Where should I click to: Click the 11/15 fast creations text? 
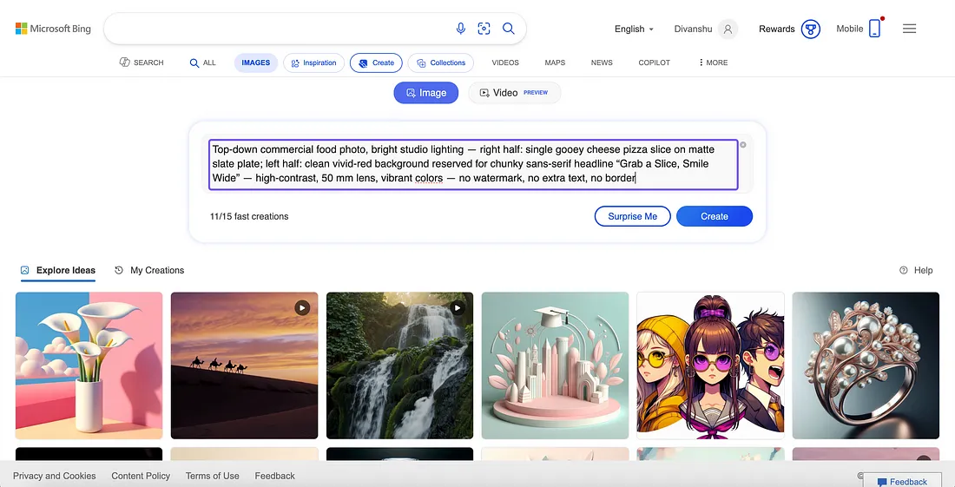pos(249,216)
